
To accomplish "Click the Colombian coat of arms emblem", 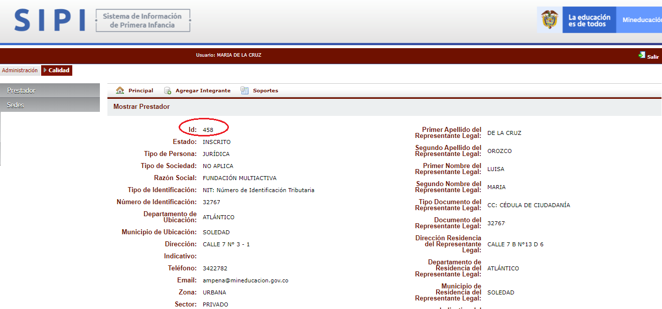I will pyautogui.click(x=550, y=20).
